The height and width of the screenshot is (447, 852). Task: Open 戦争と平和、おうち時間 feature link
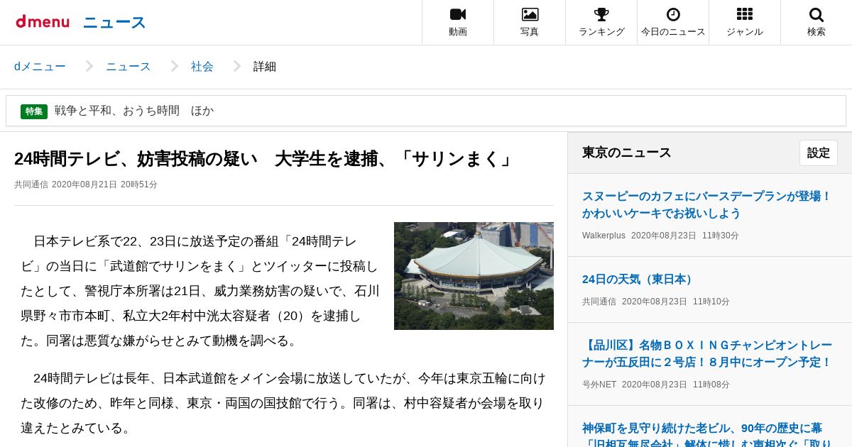134,111
